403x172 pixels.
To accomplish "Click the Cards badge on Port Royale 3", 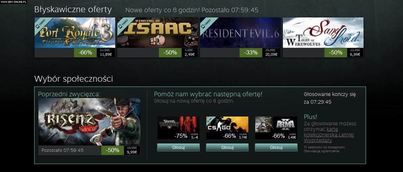I will (41, 24).
